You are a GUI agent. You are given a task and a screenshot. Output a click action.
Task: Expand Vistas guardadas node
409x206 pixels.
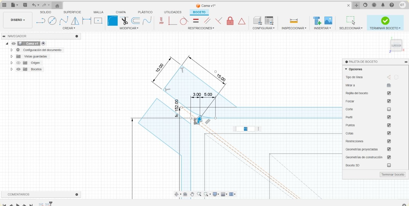(x=12, y=56)
